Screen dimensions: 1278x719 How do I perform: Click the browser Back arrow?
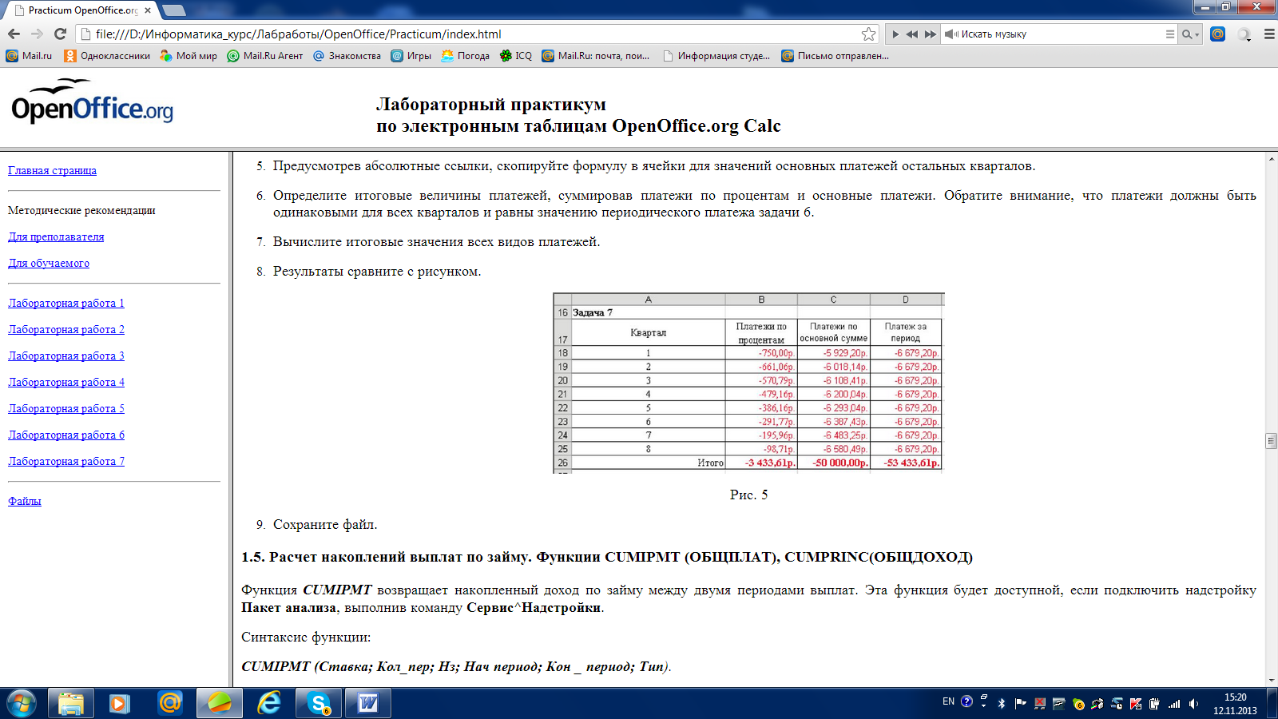click(14, 34)
